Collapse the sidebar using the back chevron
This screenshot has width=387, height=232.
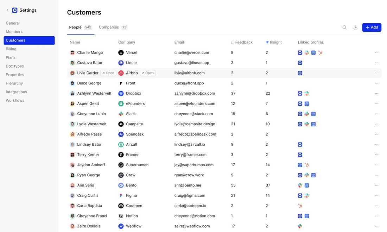click(7, 10)
